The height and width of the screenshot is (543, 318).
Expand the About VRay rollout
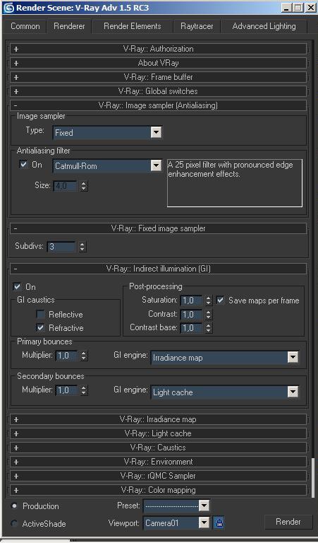[158, 63]
